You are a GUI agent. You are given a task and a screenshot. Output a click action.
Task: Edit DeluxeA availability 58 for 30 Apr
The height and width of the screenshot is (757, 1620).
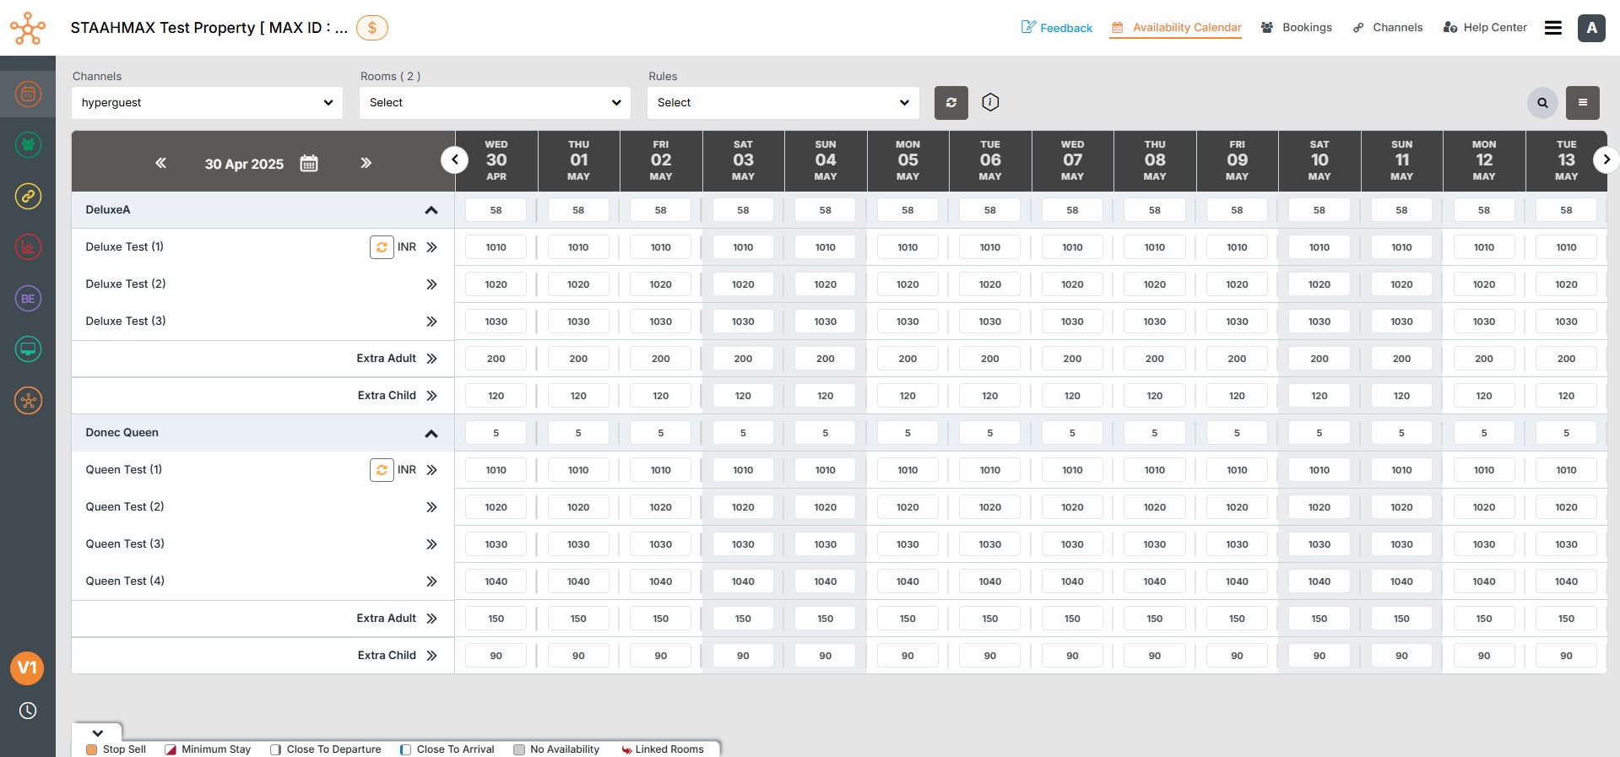[x=496, y=210]
